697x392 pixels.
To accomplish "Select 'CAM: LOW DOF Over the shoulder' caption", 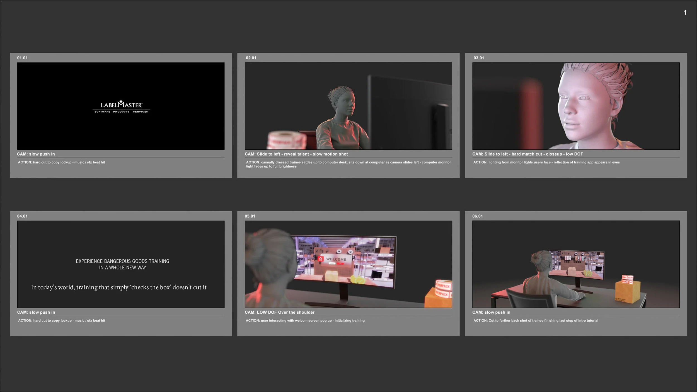I will pos(279,312).
